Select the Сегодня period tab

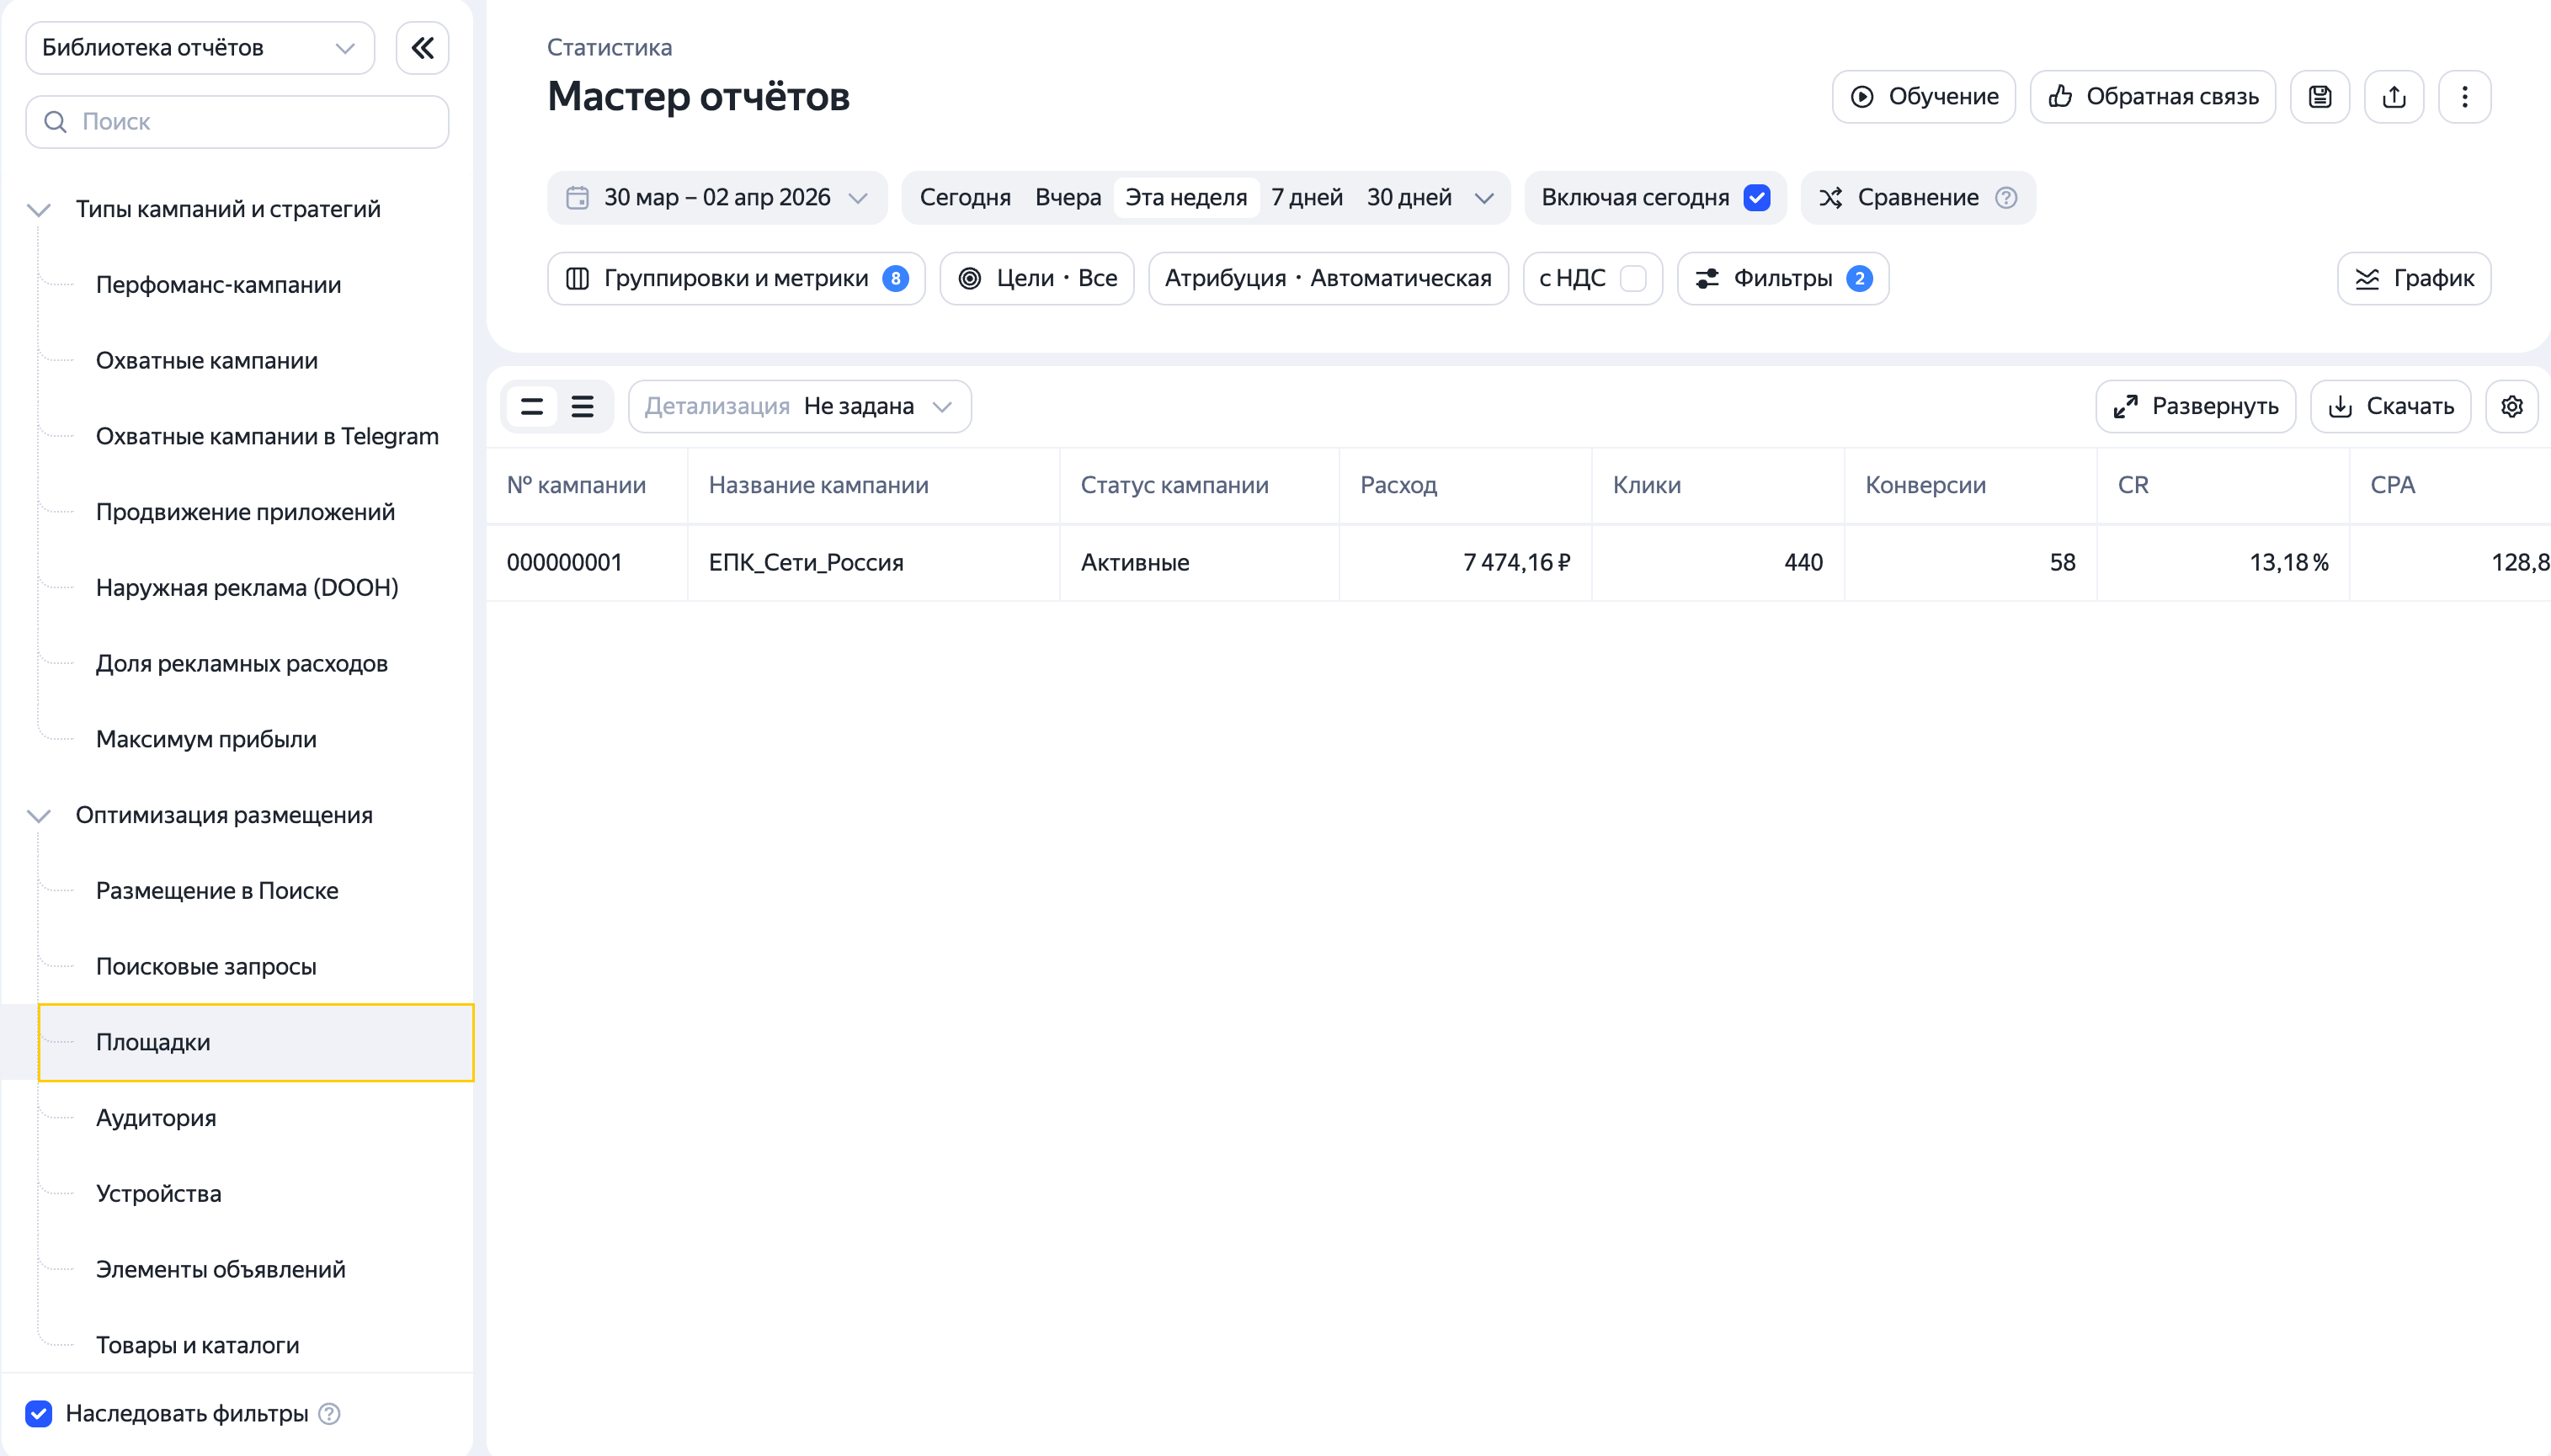pos(964,198)
